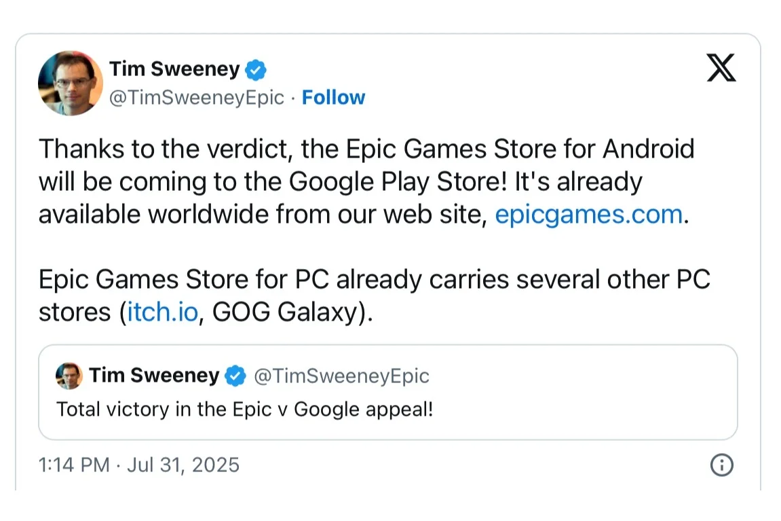Screen dimensions: 781x521
Task: Open the epicgames.com link
Action: point(588,215)
